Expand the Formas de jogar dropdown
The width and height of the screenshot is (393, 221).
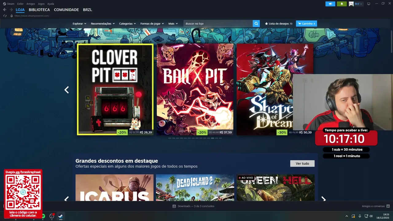[152, 24]
